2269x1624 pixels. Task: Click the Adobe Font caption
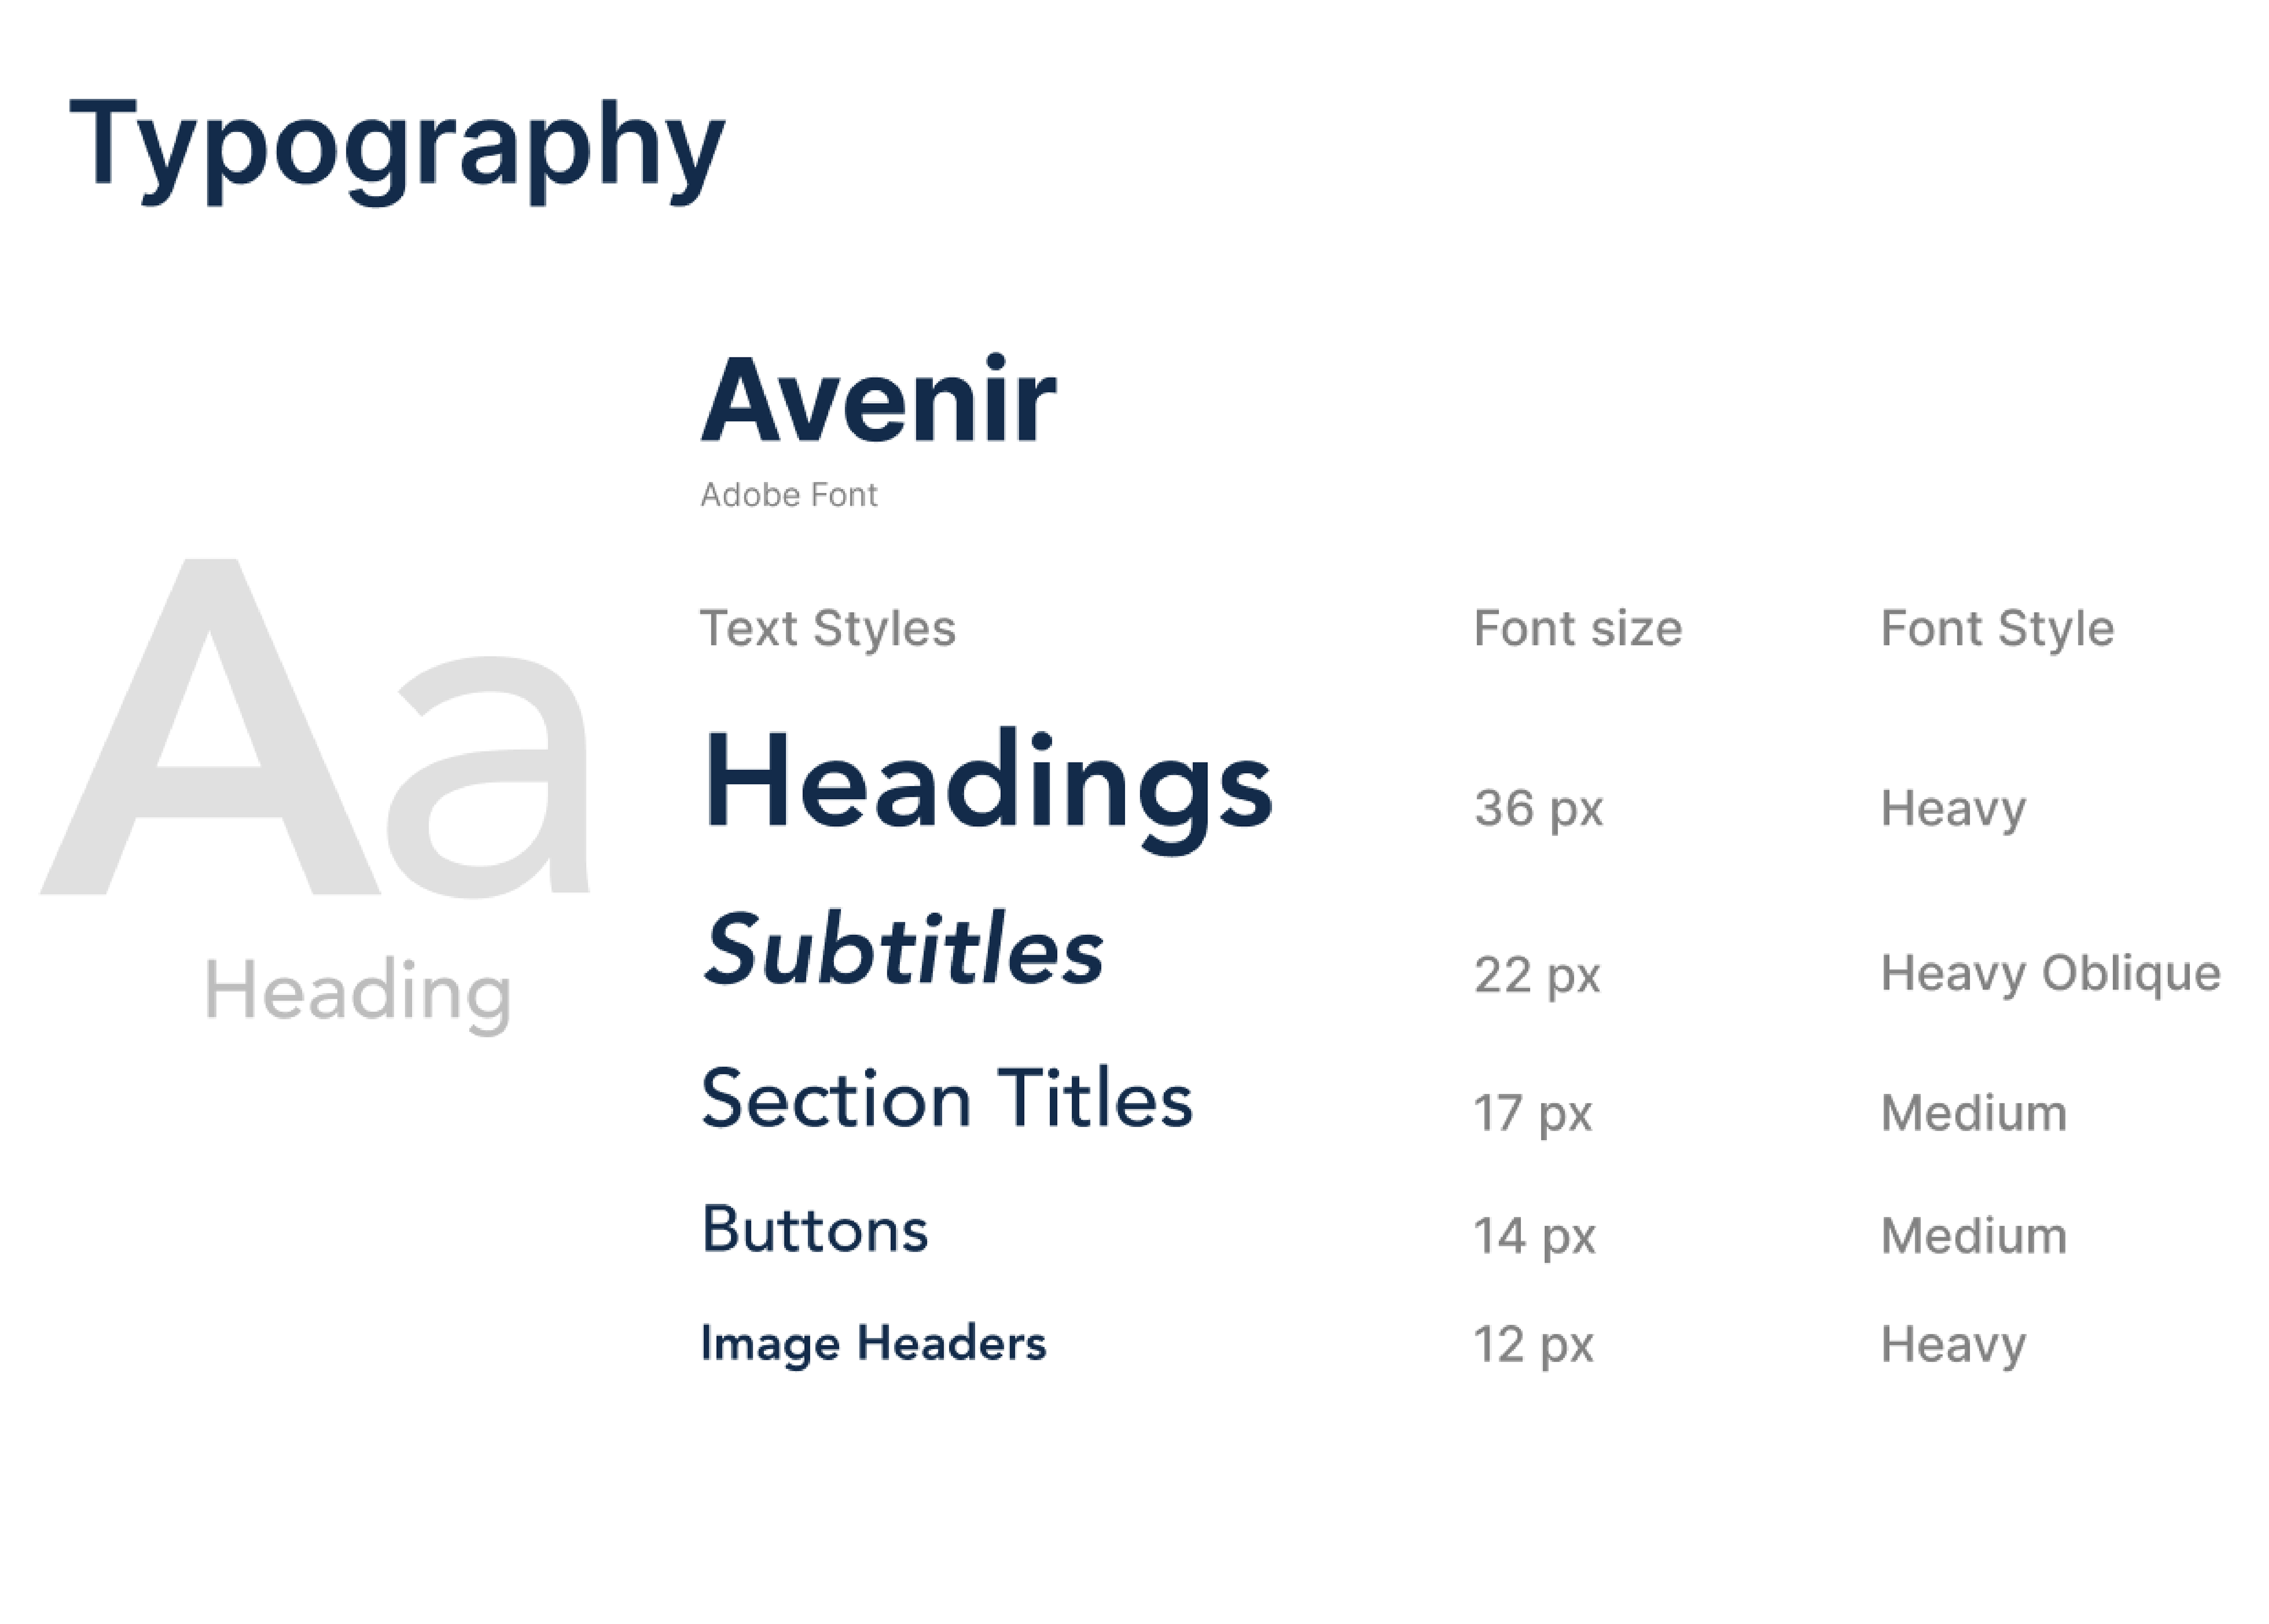(x=788, y=495)
